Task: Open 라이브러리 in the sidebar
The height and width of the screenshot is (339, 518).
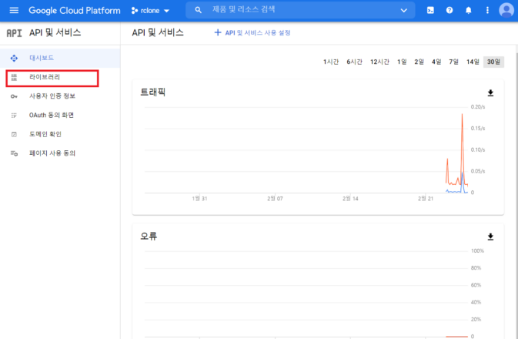Action: 45,78
